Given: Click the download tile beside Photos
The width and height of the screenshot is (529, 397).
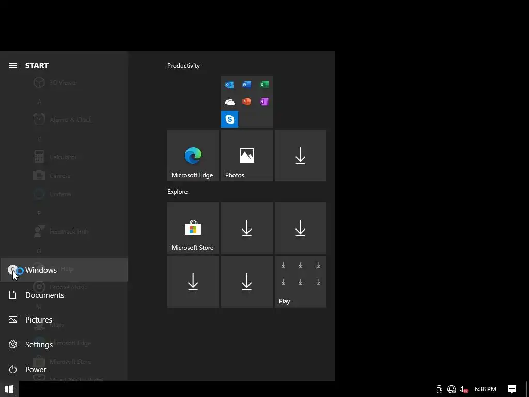Looking at the screenshot, I should pyautogui.click(x=301, y=156).
